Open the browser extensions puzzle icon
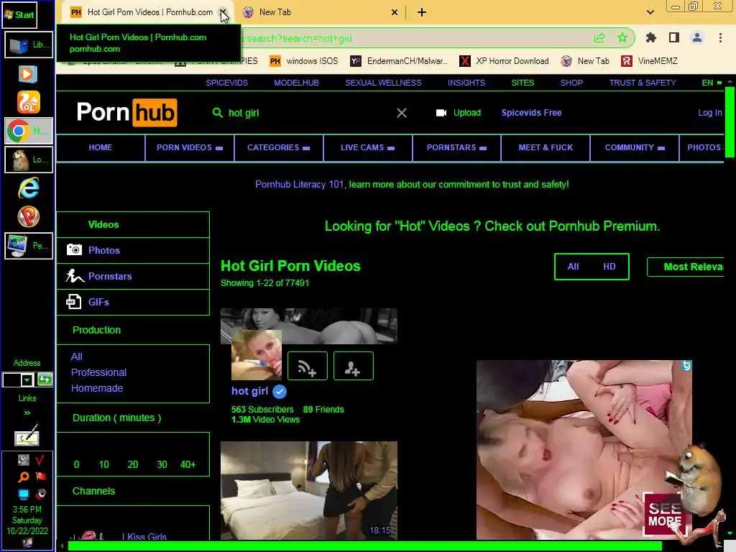Screen dimensions: 736x552 (x=650, y=37)
